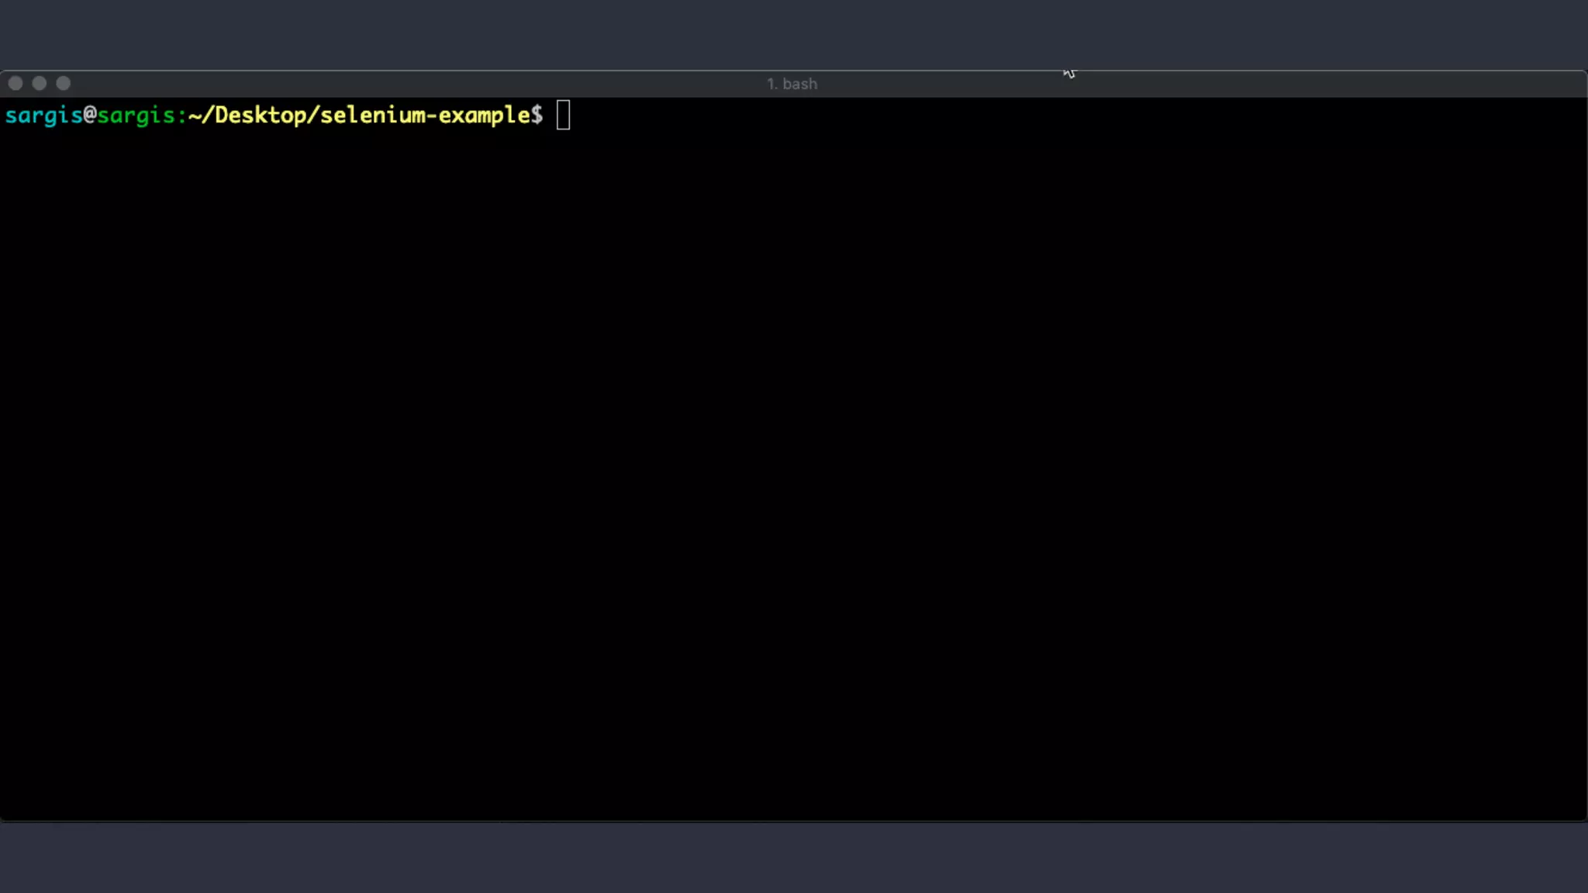Click empty title bar right of '1. bash'

(x=1241, y=84)
